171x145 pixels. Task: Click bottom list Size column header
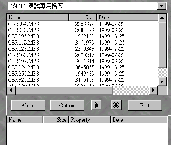56,120
